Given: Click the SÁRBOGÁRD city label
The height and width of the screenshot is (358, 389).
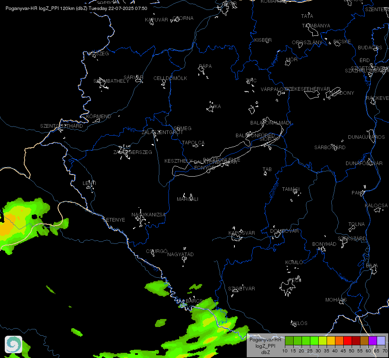Looking at the screenshot, I should coord(330,147).
